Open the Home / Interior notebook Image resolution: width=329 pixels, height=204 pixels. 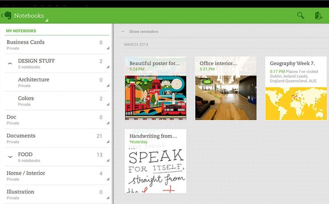coord(57,176)
